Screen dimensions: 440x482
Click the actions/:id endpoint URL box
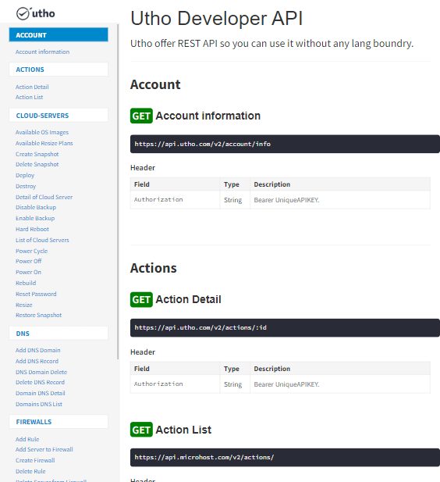(285, 327)
